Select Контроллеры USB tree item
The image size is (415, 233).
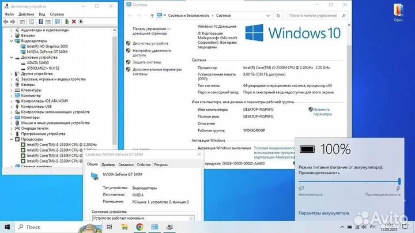coord(36,107)
